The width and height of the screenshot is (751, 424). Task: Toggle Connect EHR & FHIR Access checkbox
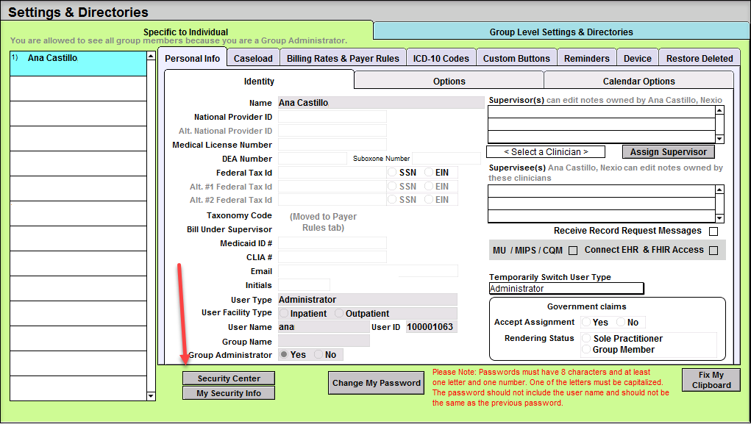pyautogui.click(x=713, y=251)
